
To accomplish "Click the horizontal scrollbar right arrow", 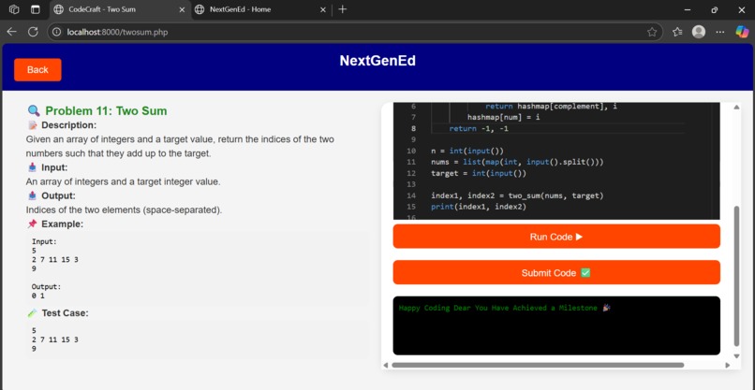I will coord(727,365).
